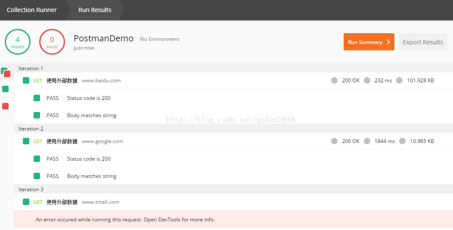The image size is (453, 230).
Task: Click GET method label of google request
Action: [38, 141]
